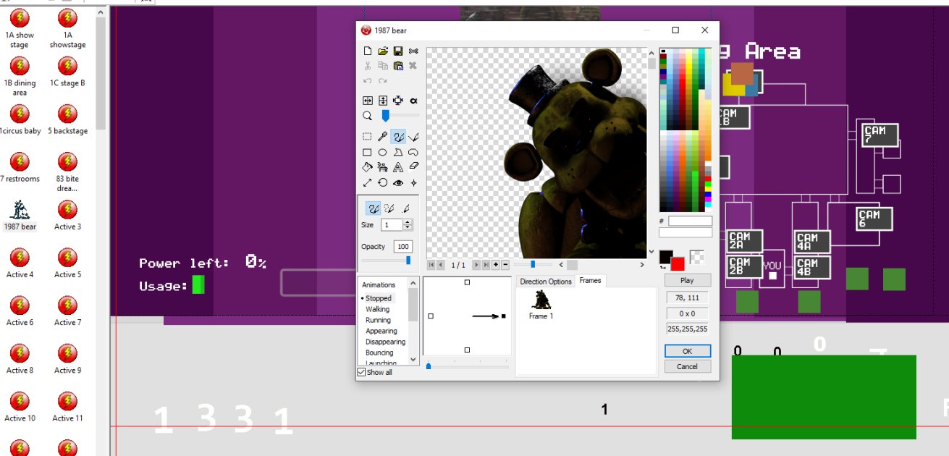Select the Fill bucket tool
The width and height of the screenshot is (949, 456).
[367, 167]
